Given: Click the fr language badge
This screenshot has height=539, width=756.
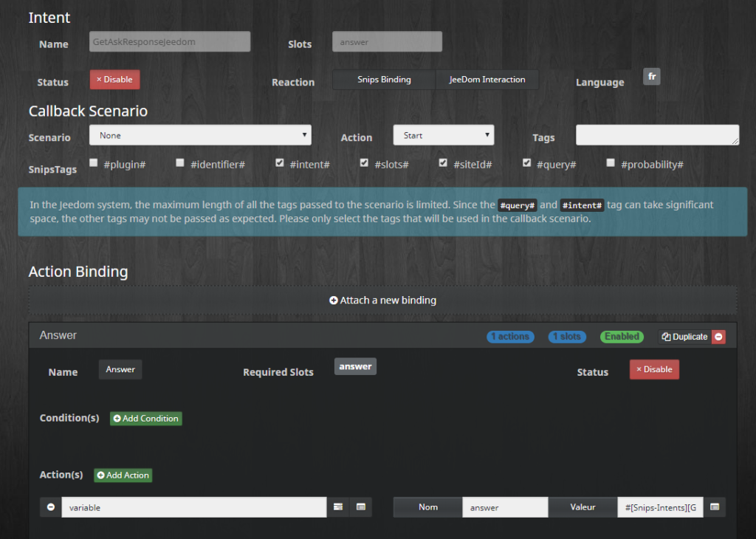Looking at the screenshot, I should point(651,77).
